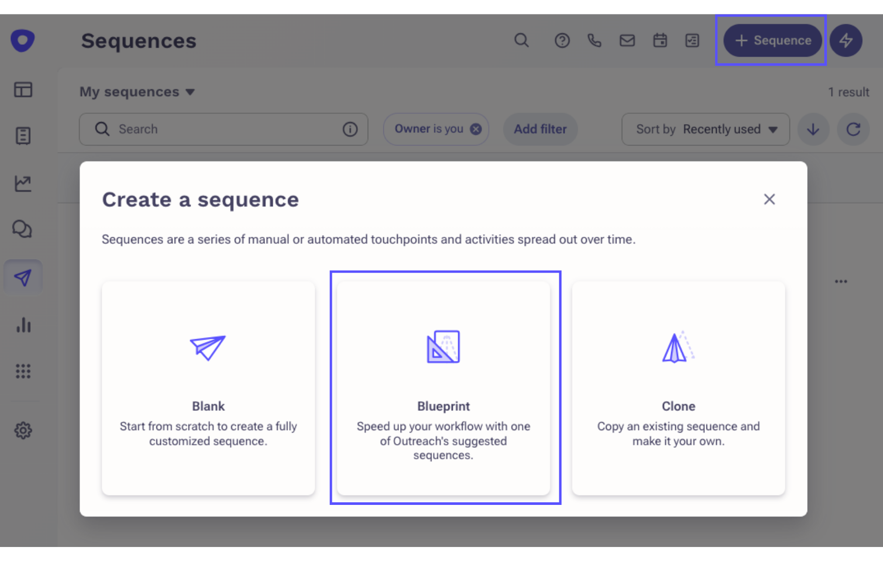Open the document list icon in sidebar
Image resolution: width=883 pixels, height=561 pixels.
pos(23,136)
